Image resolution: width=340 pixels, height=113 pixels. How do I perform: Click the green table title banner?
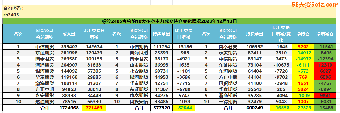[x=169, y=21]
